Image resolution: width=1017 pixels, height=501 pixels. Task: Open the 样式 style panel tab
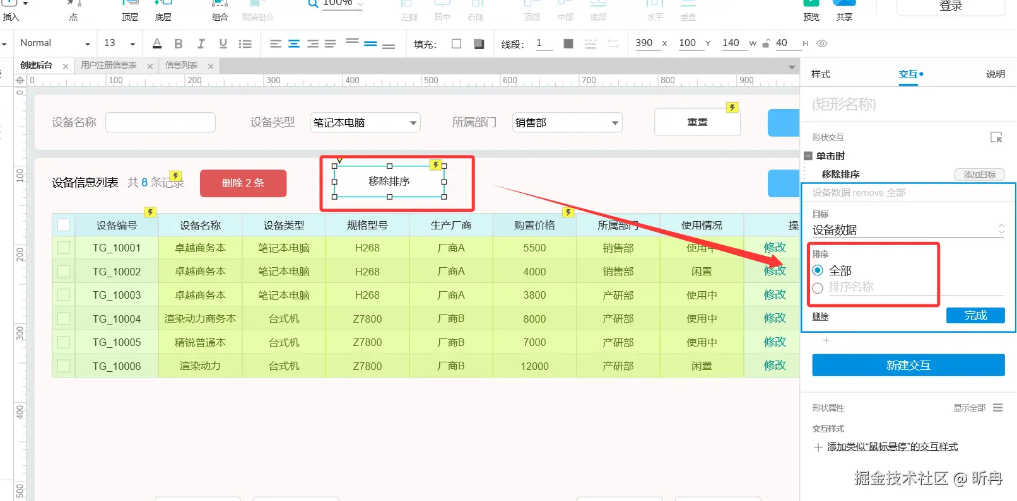click(x=821, y=74)
